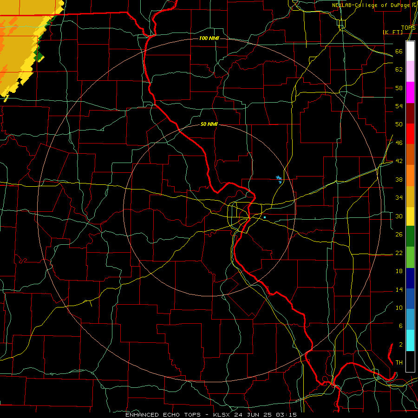The image size is (418, 418).
Task: Select the cyan legend swatch near 2
Action: click(410, 340)
